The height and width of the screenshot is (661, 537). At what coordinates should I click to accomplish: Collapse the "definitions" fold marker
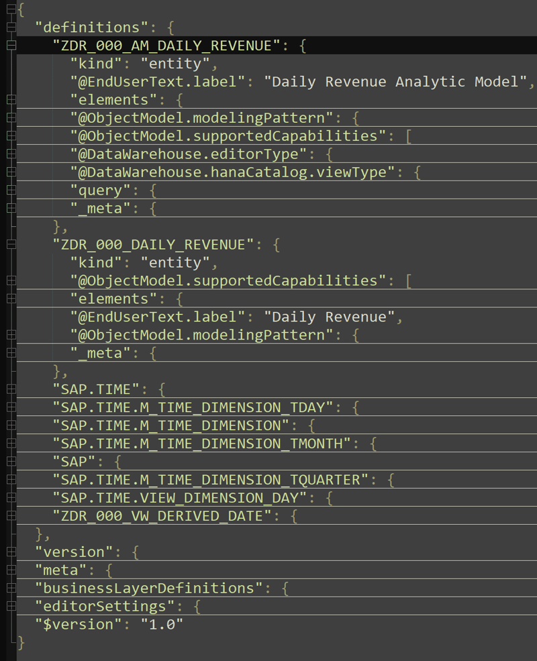pos(11,27)
